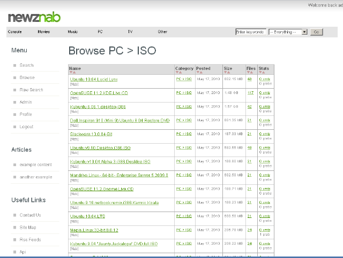Open the Console navigation menu item
This screenshot has width=343, height=258.
point(14,32)
